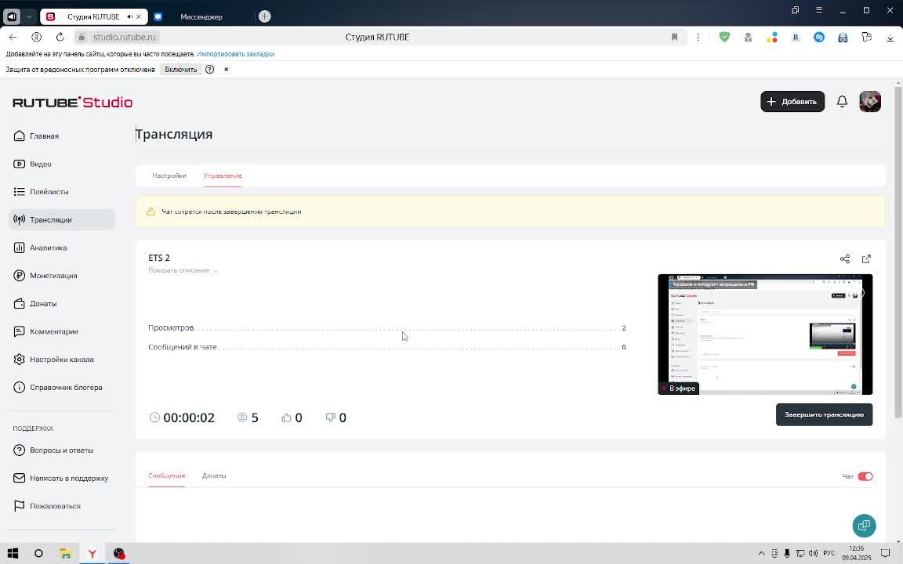The image size is (903, 564).
Task: Switch to the Настройки tab
Action: click(169, 175)
